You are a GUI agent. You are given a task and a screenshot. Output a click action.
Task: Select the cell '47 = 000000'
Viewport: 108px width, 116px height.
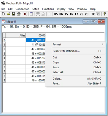(x=36, y=72)
